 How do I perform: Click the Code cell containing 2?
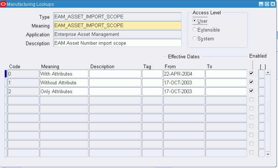(x=23, y=91)
